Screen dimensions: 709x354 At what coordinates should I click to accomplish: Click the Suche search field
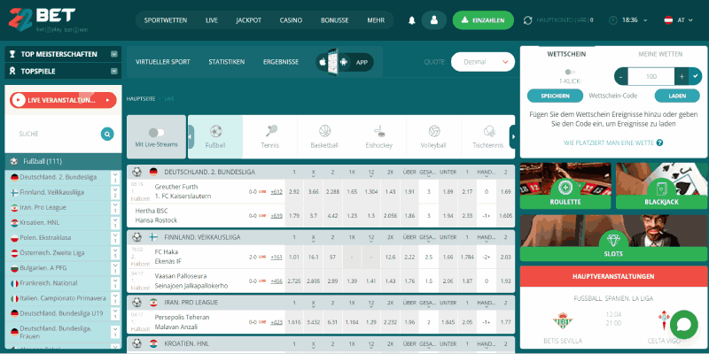pyautogui.click(x=55, y=135)
